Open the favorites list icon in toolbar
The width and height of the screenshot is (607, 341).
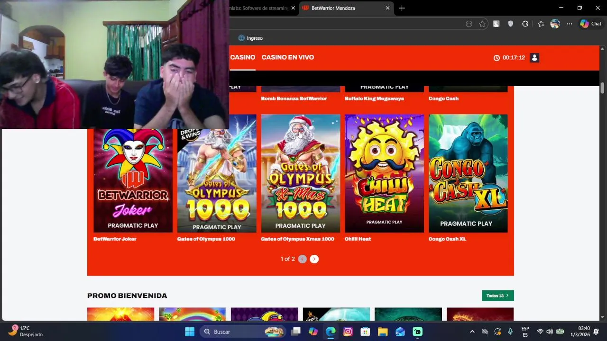pos(541,24)
